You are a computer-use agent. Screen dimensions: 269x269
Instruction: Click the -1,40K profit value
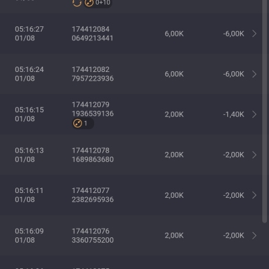(233, 114)
